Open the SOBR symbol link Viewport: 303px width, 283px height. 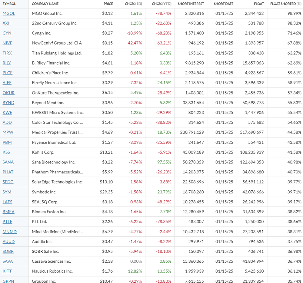coord(8,251)
